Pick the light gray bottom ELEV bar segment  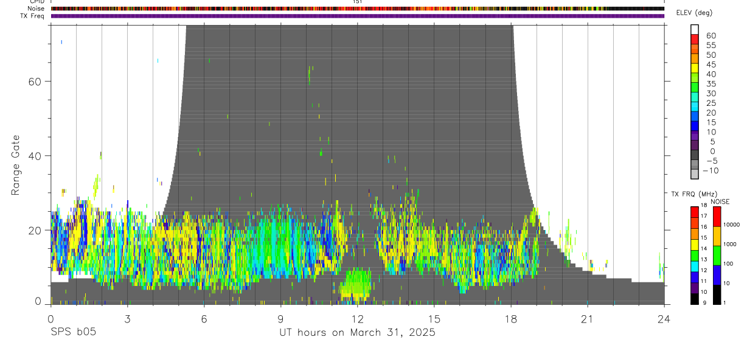click(695, 174)
